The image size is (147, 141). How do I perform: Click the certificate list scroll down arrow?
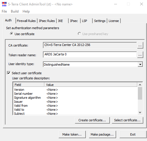click(140, 112)
